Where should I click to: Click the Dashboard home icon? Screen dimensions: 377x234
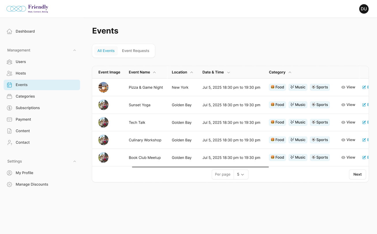pyautogui.click(x=10, y=31)
